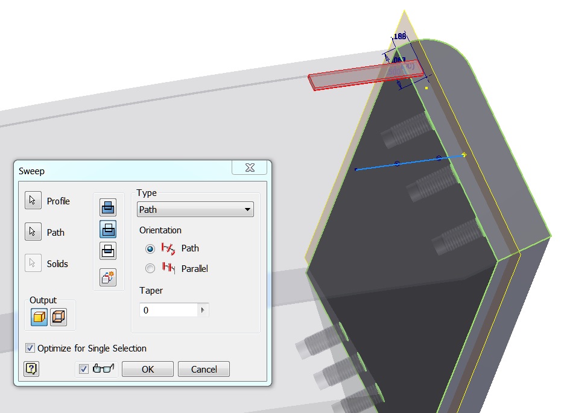564x413 pixels.
Task: Choose the Join boolean operation
Action: point(108,206)
